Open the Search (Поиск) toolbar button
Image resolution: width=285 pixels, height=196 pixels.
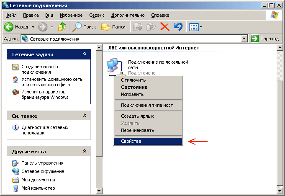83,27
